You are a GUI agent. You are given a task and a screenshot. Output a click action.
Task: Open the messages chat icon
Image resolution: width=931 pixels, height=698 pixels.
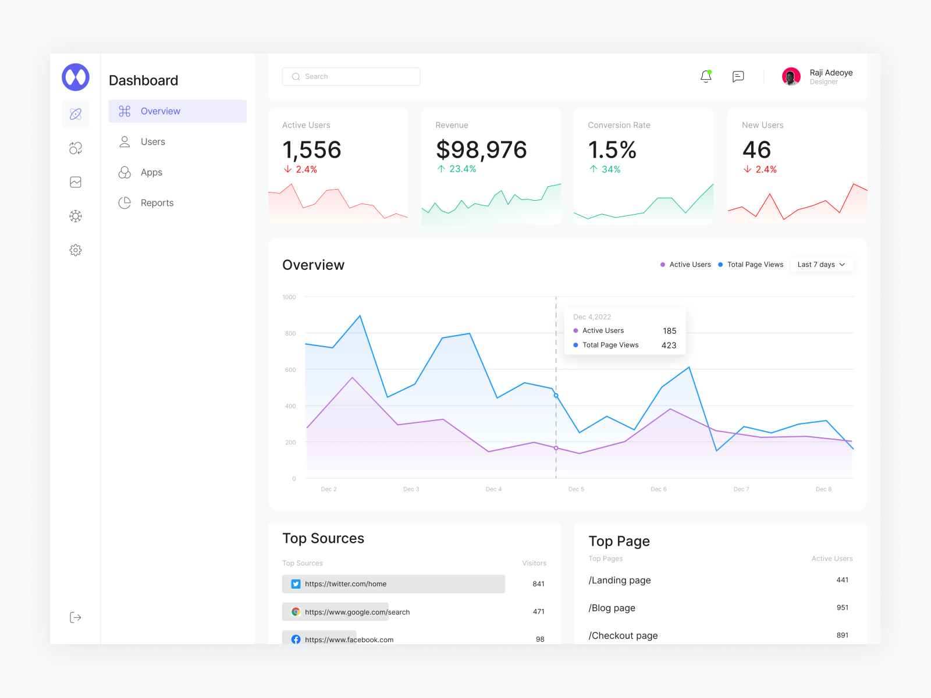click(x=738, y=76)
